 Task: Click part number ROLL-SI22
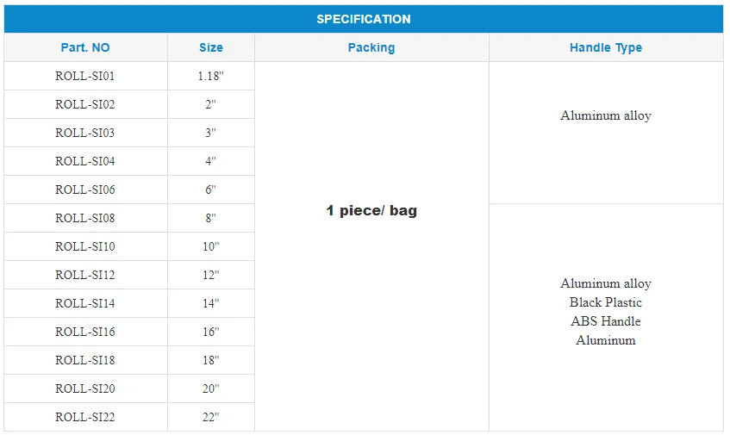85,417
